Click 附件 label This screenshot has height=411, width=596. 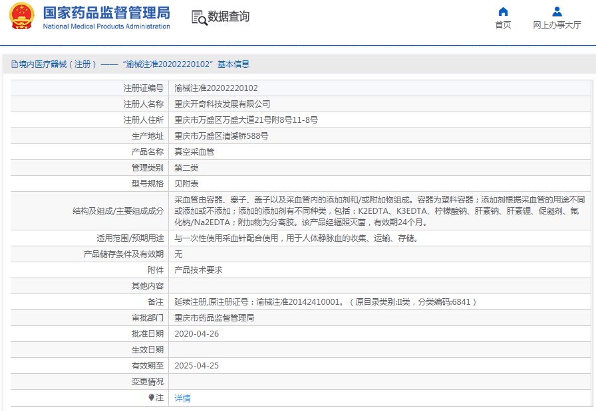(156, 270)
